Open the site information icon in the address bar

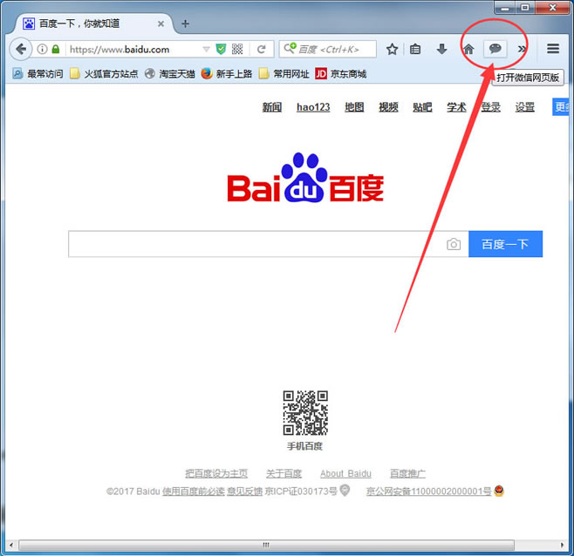pyautogui.click(x=43, y=49)
